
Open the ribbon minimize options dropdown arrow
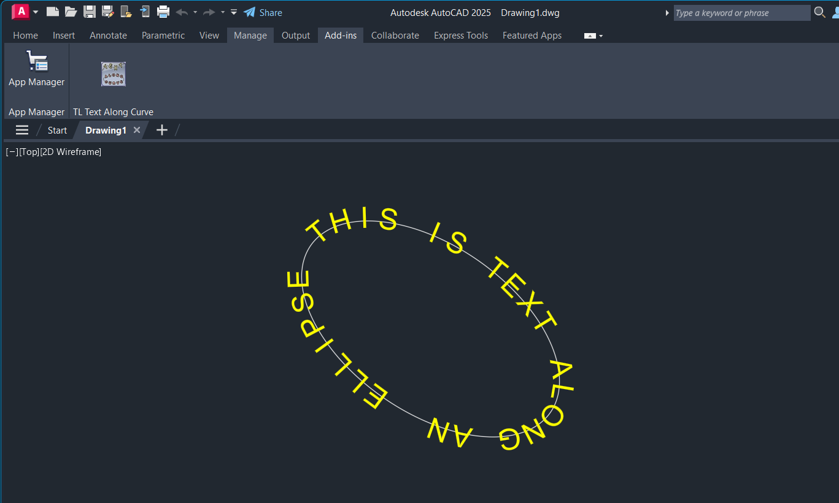click(x=601, y=36)
